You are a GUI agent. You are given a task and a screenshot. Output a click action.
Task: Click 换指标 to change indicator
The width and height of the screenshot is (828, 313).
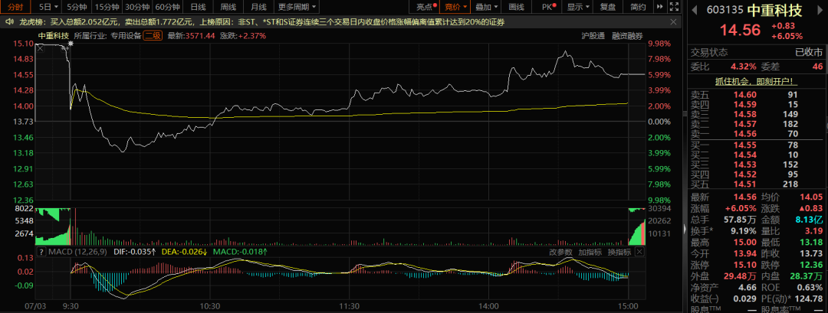click(619, 252)
